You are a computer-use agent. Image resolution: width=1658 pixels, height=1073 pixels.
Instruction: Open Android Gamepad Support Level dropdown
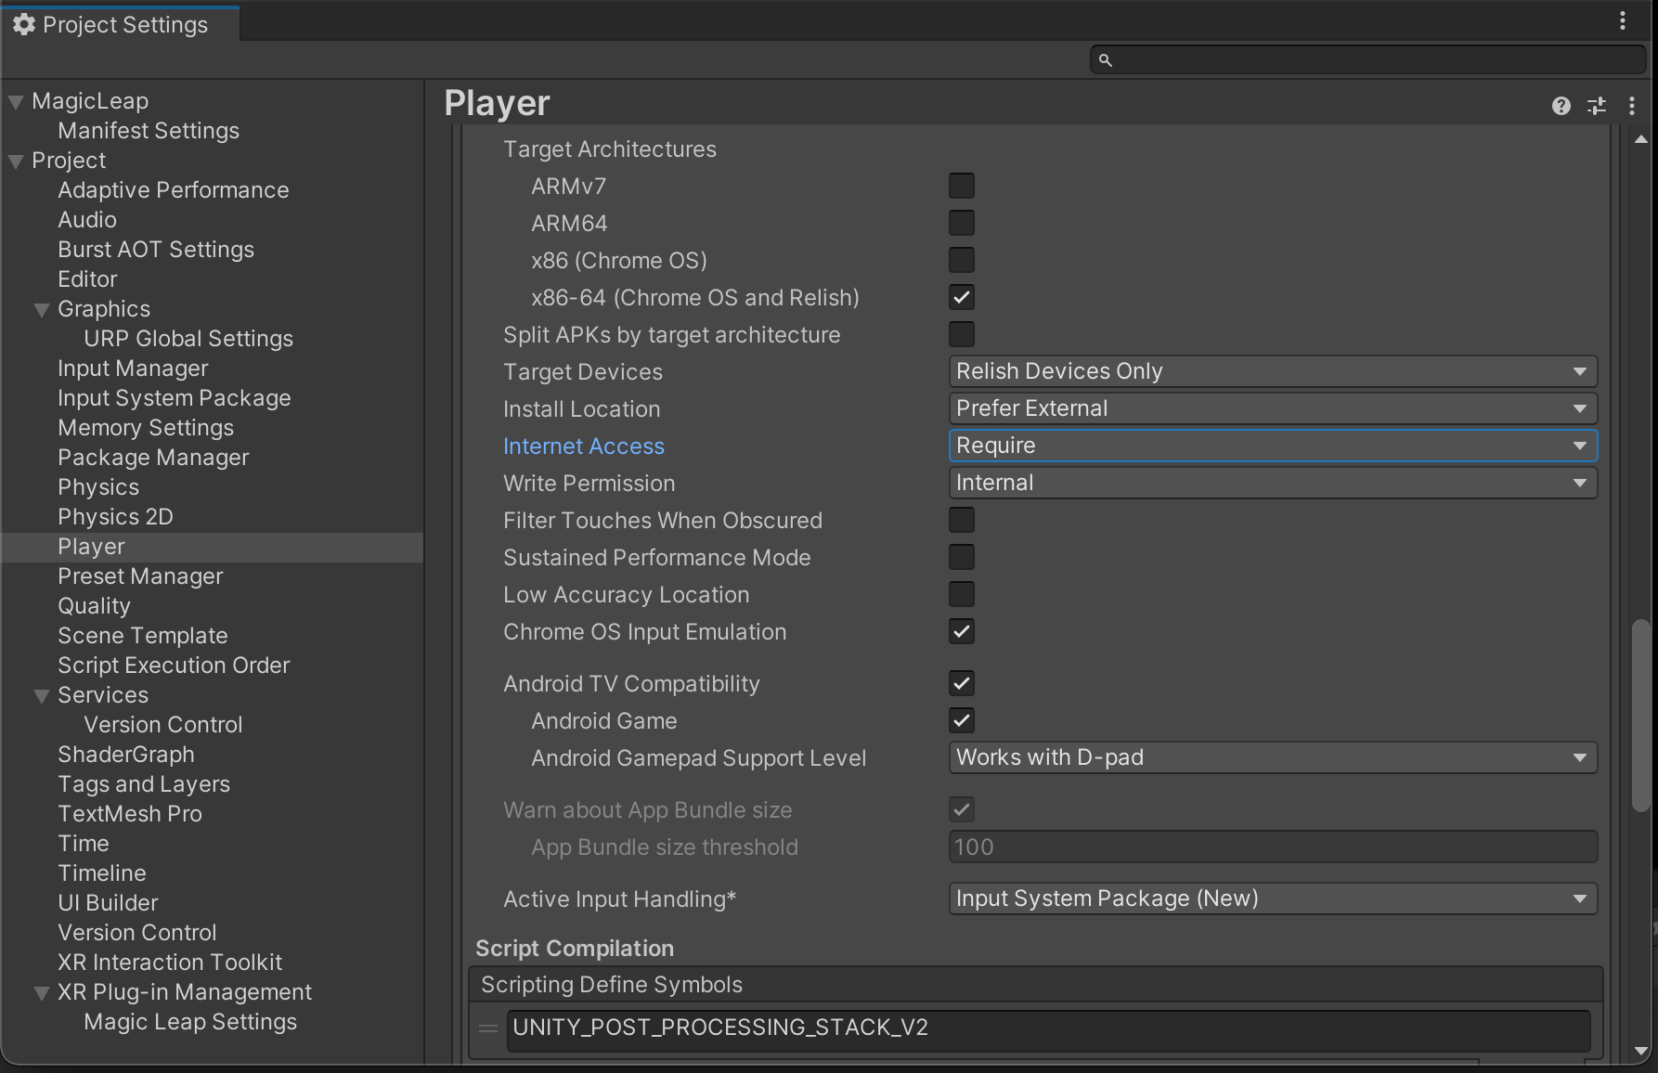[1273, 757]
